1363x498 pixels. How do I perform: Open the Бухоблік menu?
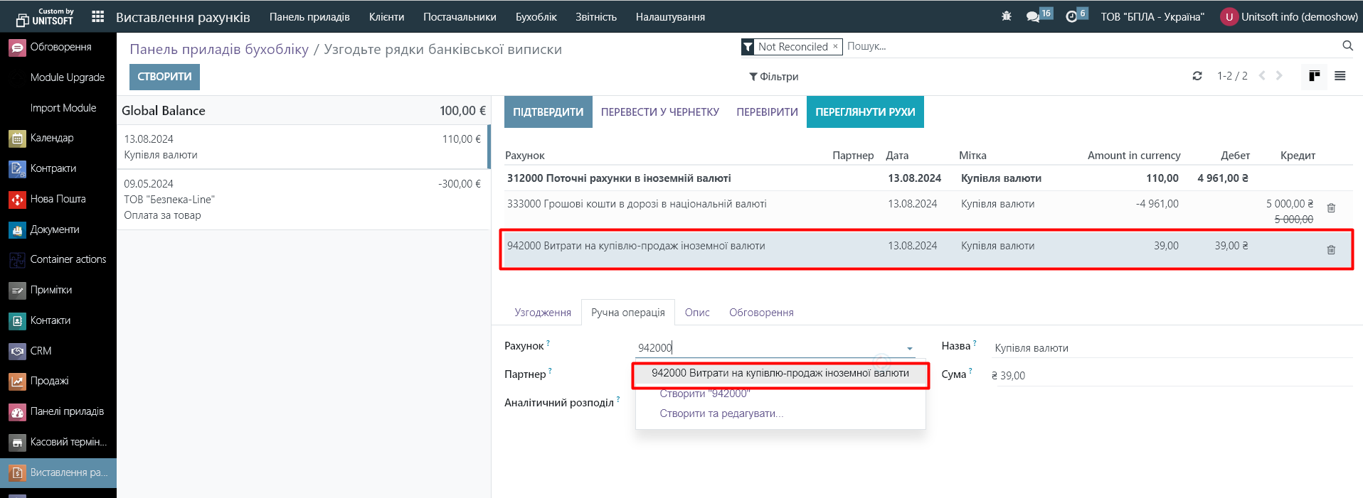click(536, 17)
